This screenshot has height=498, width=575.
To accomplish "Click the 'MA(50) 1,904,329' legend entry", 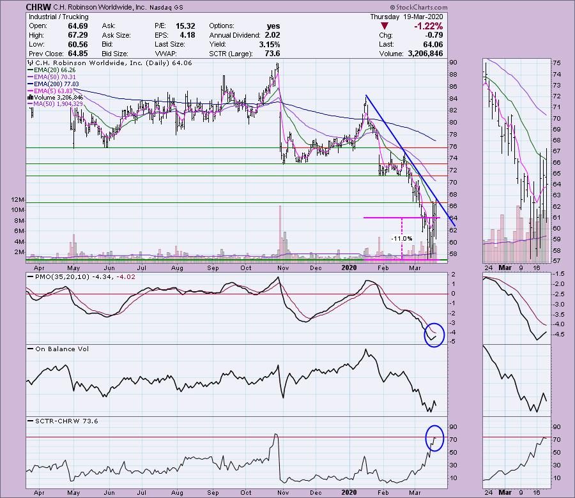I will [58, 104].
